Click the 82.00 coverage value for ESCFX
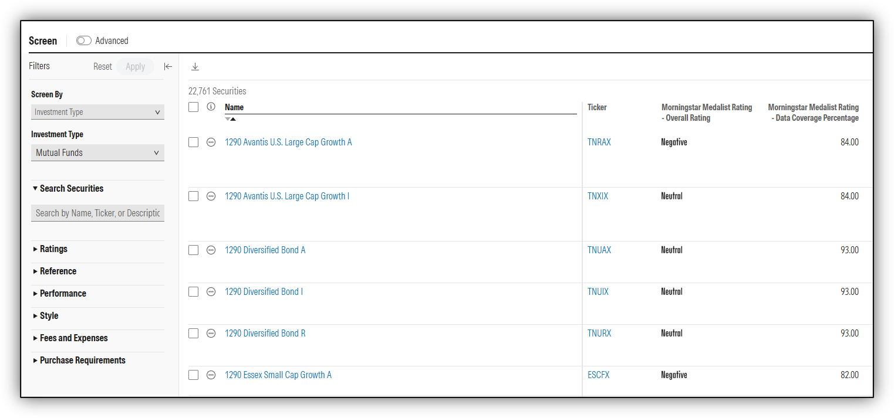 pos(849,375)
